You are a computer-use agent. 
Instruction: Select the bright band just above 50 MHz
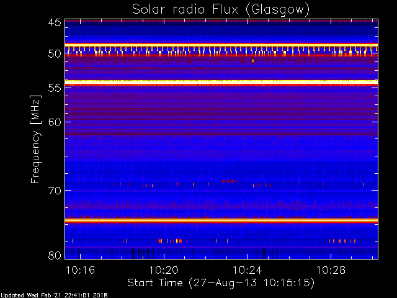[x=221, y=45]
